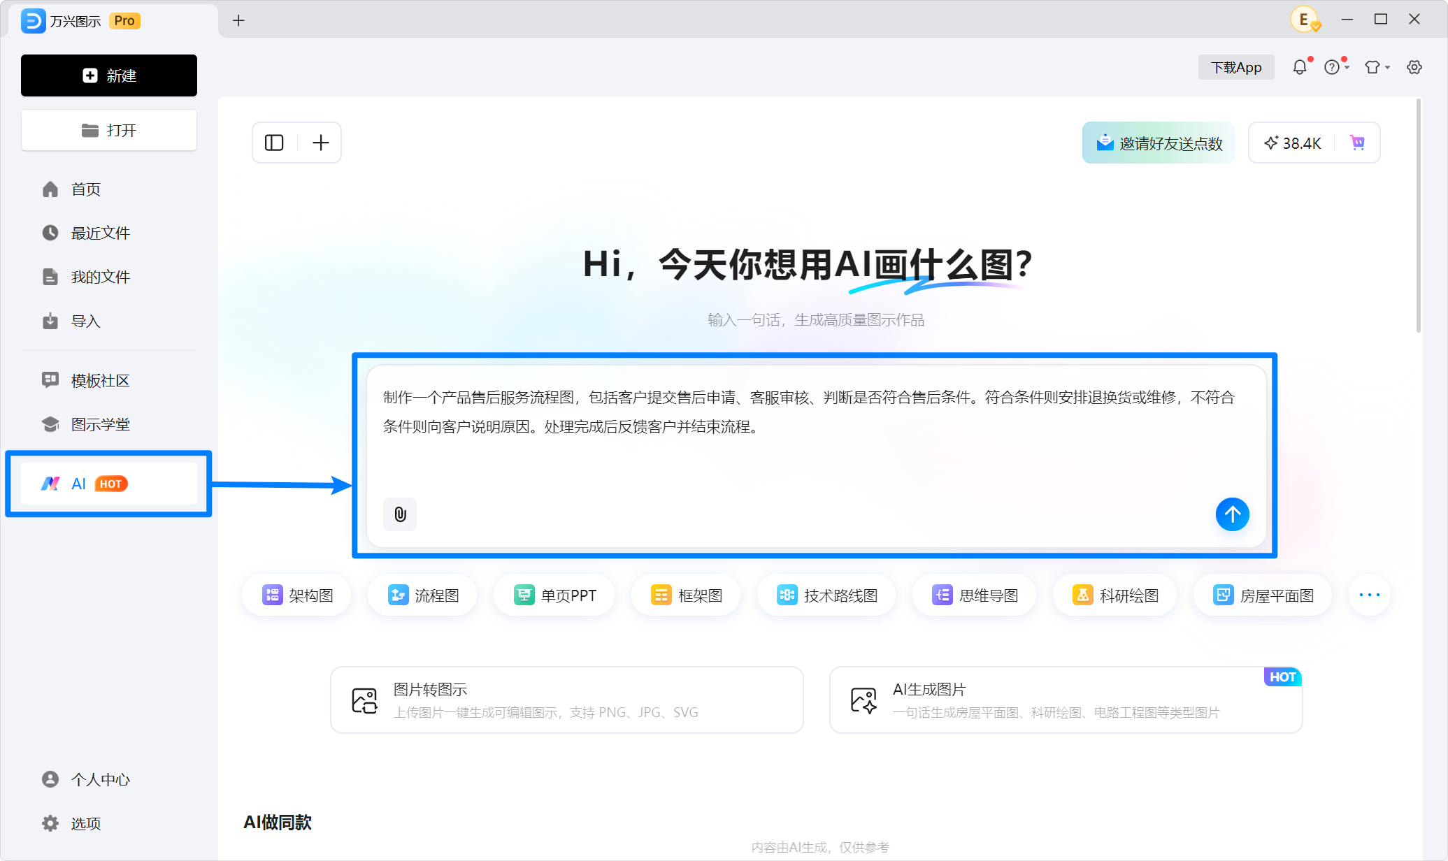
Task: Open 最近文件 recent files
Action: tap(109, 233)
